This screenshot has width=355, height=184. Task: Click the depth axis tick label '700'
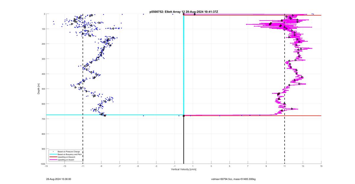43,119
